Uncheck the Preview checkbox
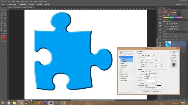The width and height of the screenshot is (188, 105). [x=172, y=60]
